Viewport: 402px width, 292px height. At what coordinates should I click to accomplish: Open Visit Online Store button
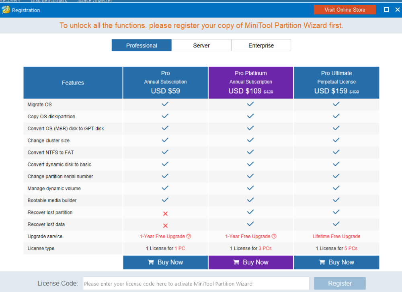345,10
